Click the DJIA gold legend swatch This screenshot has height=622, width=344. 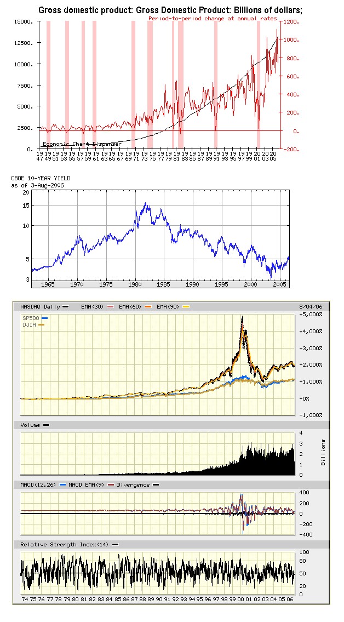pos(41,324)
